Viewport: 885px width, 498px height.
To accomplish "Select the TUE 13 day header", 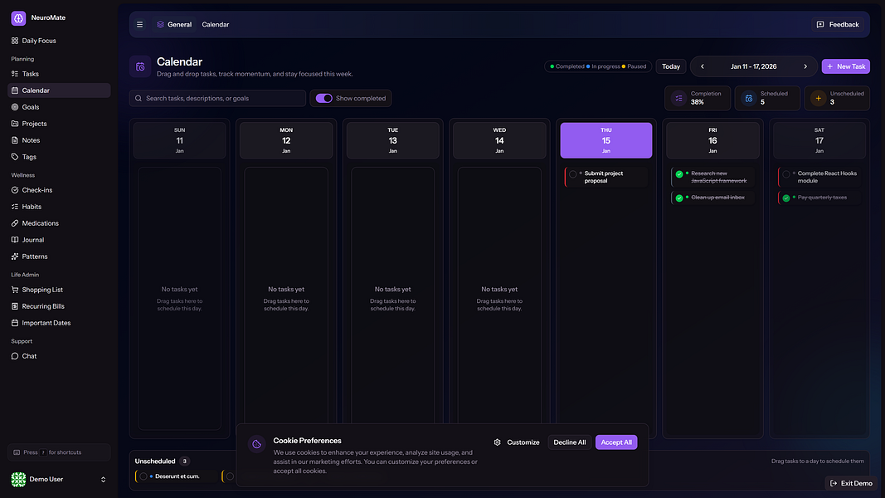I will 393,140.
